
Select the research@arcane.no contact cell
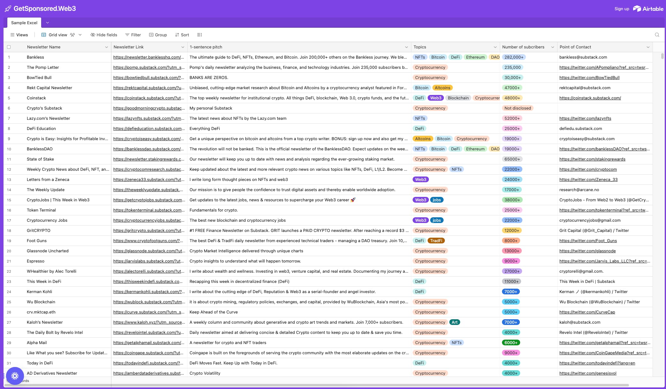point(605,190)
